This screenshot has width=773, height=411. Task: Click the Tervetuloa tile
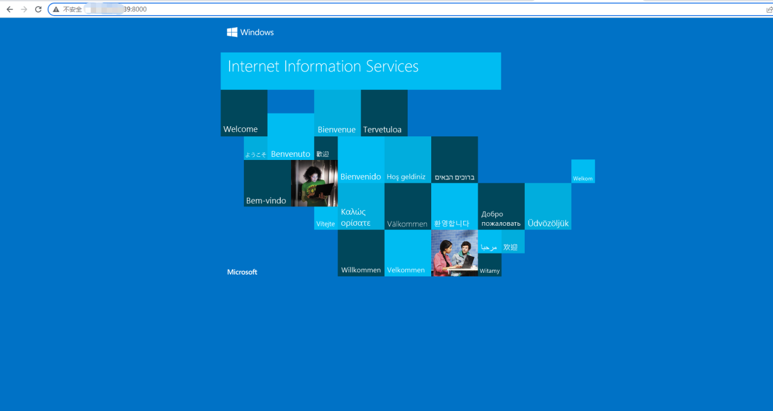(x=384, y=113)
